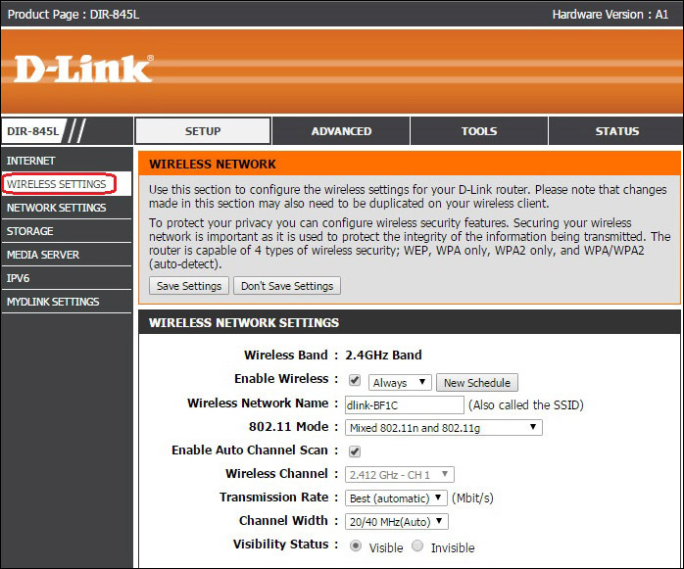The width and height of the screenshot is (684, 569).
Task: Expand the 802.11 Mode dropdown
Action: coord(443,427)
